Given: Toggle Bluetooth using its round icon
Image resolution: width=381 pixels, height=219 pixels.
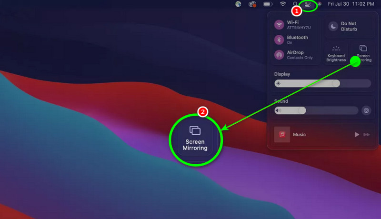Looking at the screenshot, I should pyautogui.click(x=280, y=40).
